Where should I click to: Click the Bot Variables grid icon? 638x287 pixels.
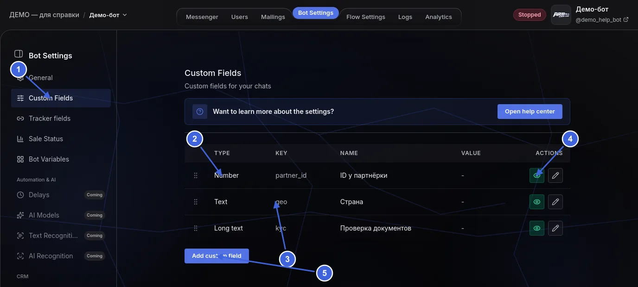[x=20, y=159]
